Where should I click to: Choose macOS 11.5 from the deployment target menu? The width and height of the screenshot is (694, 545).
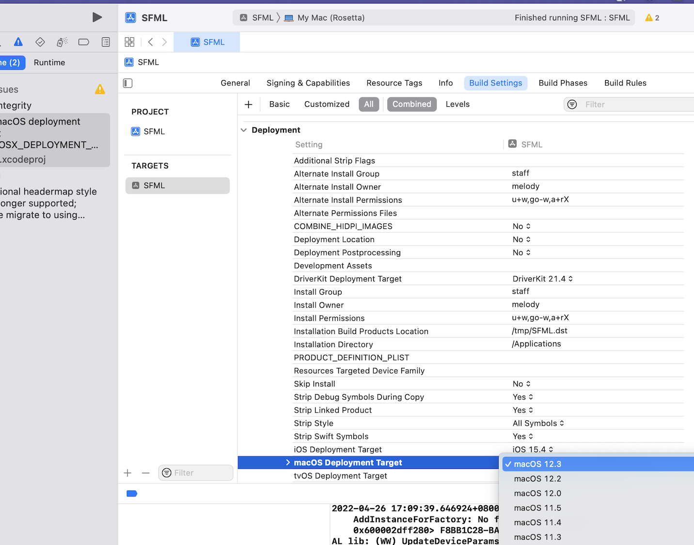click(x=537, y=508)
